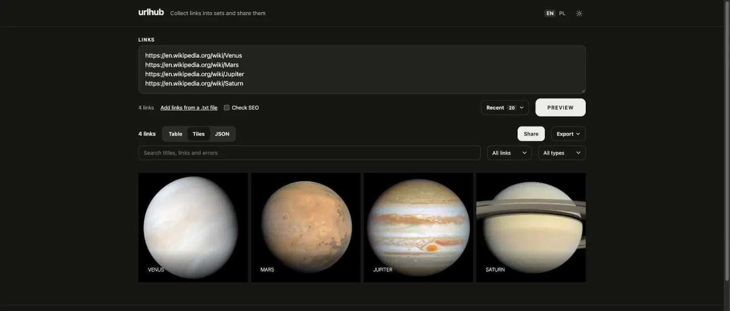Open the Mars tile
Screen dimensions: 730x311
point(306,227)
